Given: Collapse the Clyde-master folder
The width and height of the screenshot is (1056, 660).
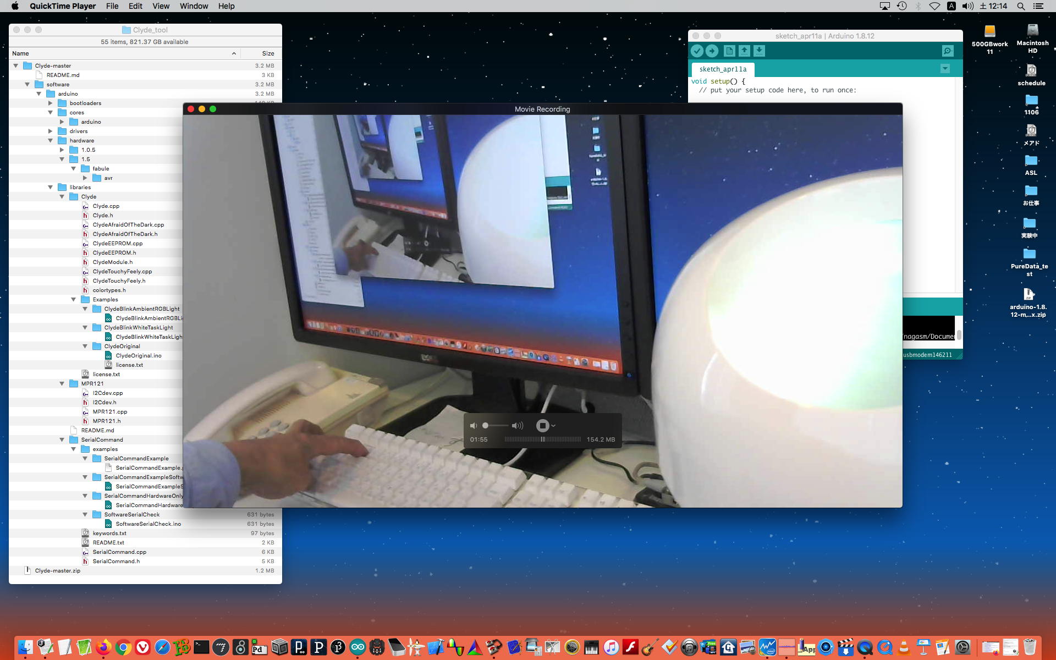Looking at the screenshot, I should point(16,65).
